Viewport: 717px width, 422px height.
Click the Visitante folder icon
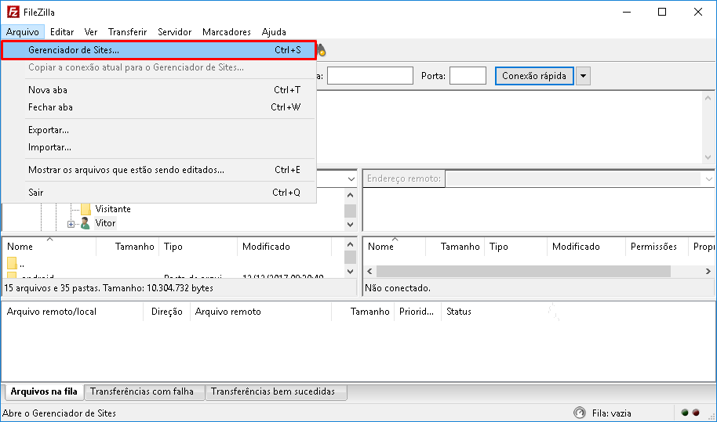coord(86,209)
